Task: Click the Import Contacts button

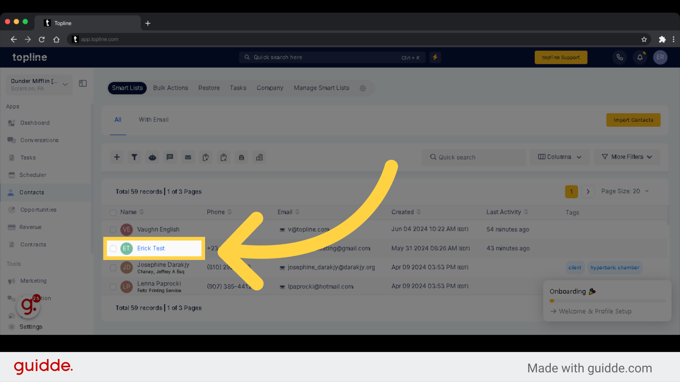Action: 633,120
